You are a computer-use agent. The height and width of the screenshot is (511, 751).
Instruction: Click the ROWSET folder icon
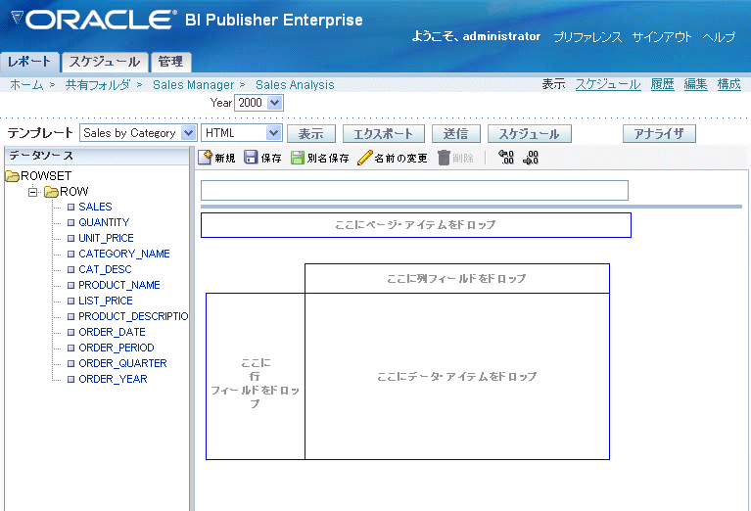click(12, 176)
